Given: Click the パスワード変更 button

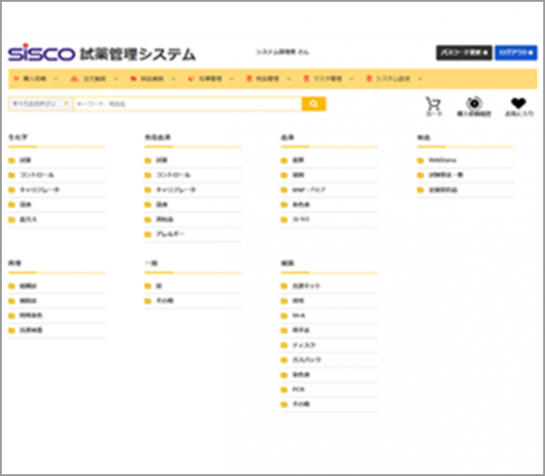Looking at the screenshot, I should point(464,53).
